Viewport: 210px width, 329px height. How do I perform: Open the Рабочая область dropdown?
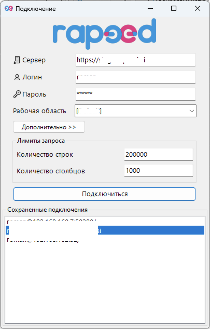pyautogui.click(x=136, y=111)
